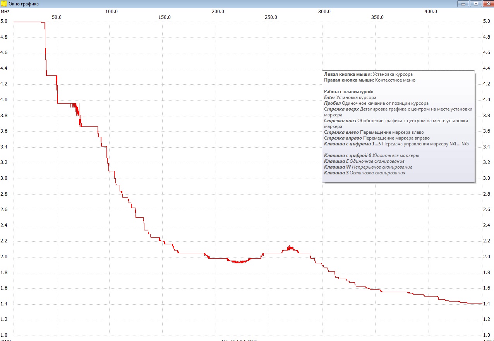Set cursor on the flat 5.0 line at graph start
Screen dimensions: 494x341
point(27,22)
